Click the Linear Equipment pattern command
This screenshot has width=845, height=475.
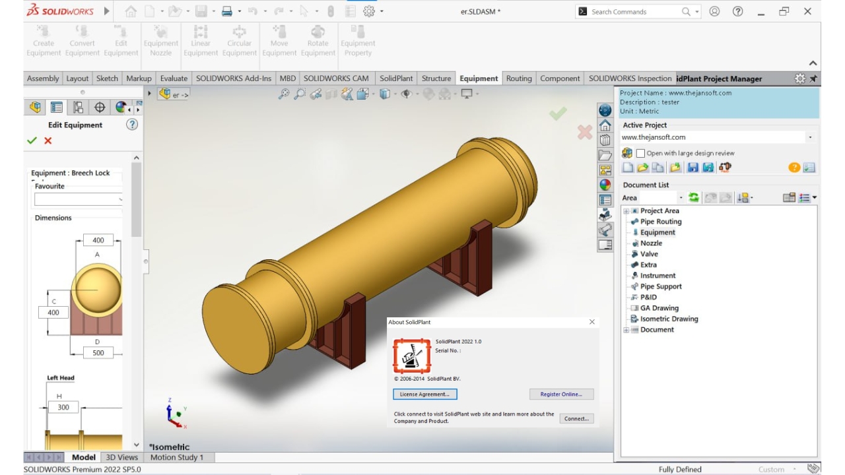coord(201,41)
